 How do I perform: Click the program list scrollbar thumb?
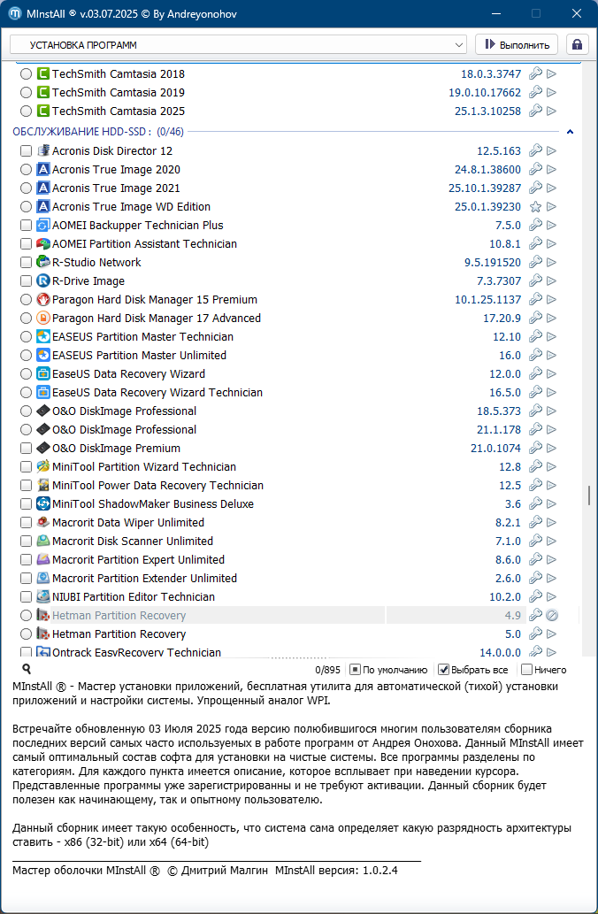click(x=589, y=495)
